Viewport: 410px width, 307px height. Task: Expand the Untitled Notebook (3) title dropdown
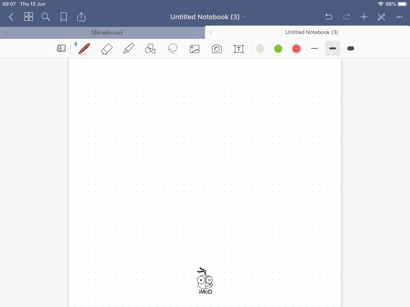click(x=245, y=17)
